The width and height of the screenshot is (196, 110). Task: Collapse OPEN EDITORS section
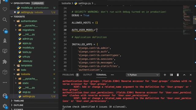tap(12, 3)
